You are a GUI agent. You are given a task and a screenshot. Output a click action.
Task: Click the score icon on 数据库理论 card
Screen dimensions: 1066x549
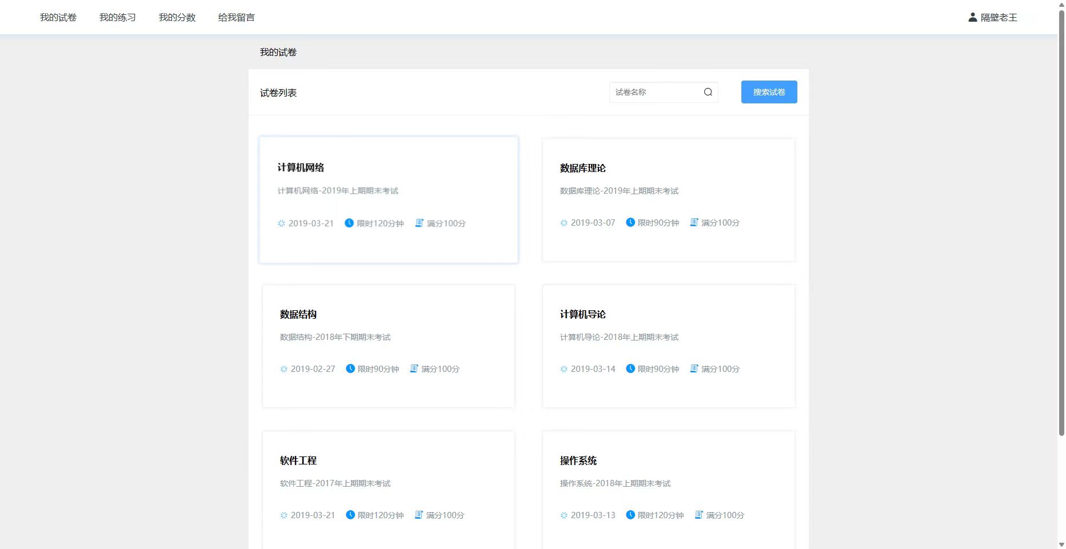click(x=694, y=222)
